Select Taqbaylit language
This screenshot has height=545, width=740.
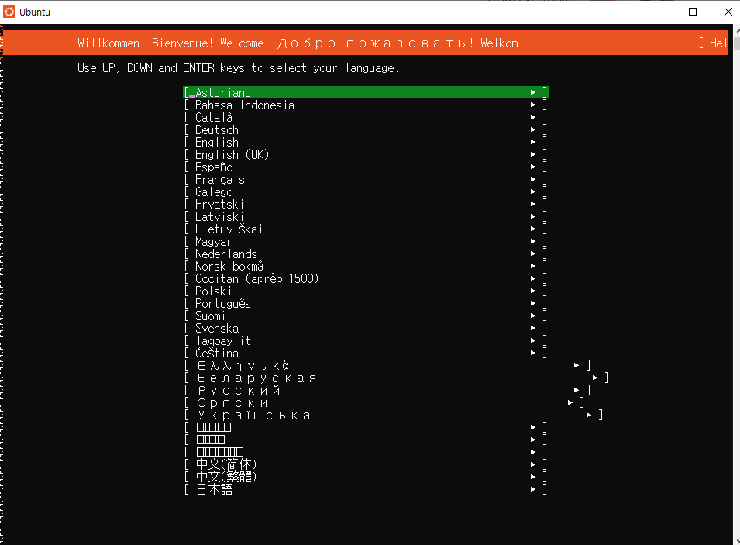(366, 340)
